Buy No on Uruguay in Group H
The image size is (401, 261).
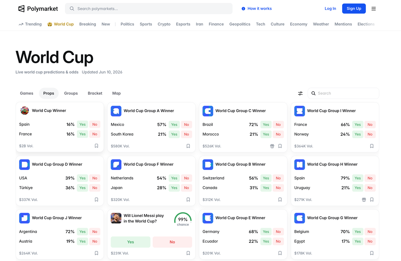click(x=370, y=188)
